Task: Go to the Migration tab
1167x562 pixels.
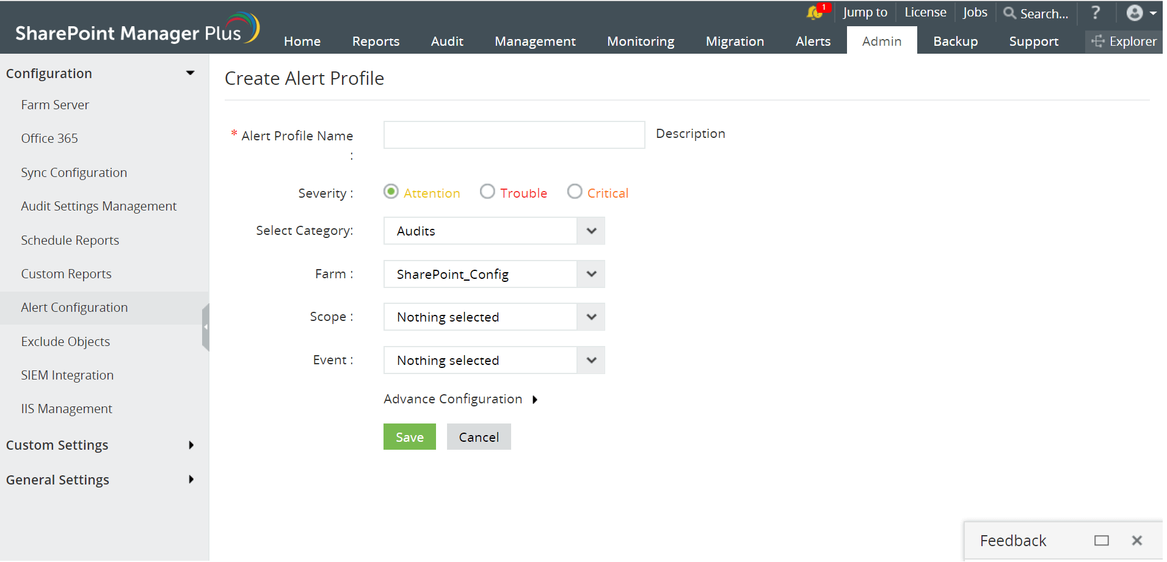Action: tap(735, 41)
